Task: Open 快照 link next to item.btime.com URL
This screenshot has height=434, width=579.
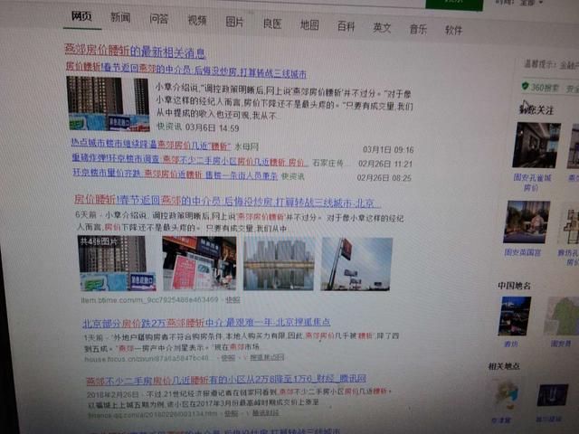Action: [233, 299]
